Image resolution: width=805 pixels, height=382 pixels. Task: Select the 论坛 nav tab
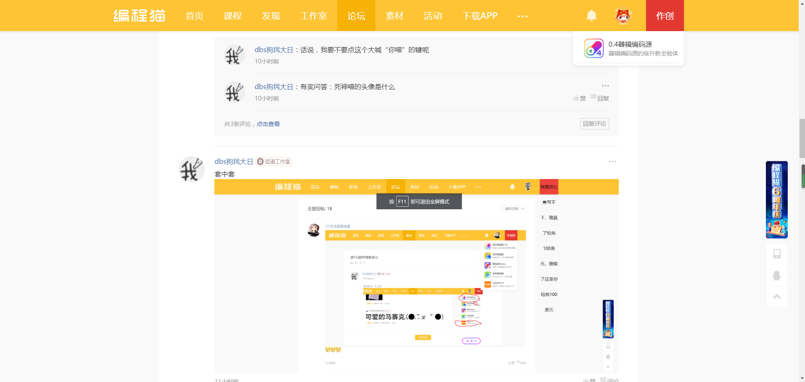pyautogui.click(x=356, y=16)
